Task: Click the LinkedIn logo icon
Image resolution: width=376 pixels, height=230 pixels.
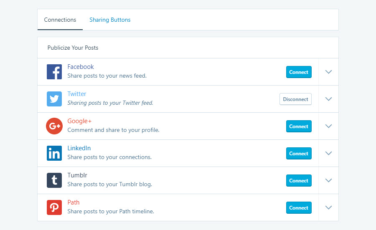Action: (x=54, y=153)
